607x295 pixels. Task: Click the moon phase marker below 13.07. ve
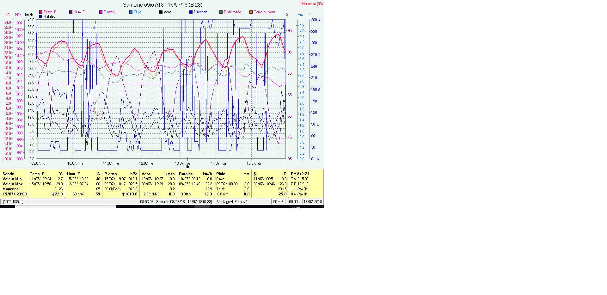[x=187, y=167]
